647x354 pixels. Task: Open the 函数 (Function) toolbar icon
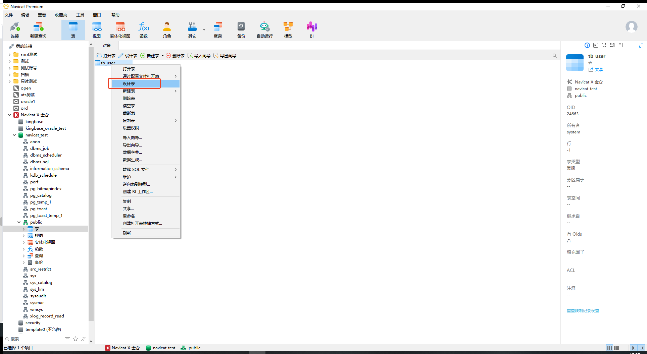click(x=144, y=30)
